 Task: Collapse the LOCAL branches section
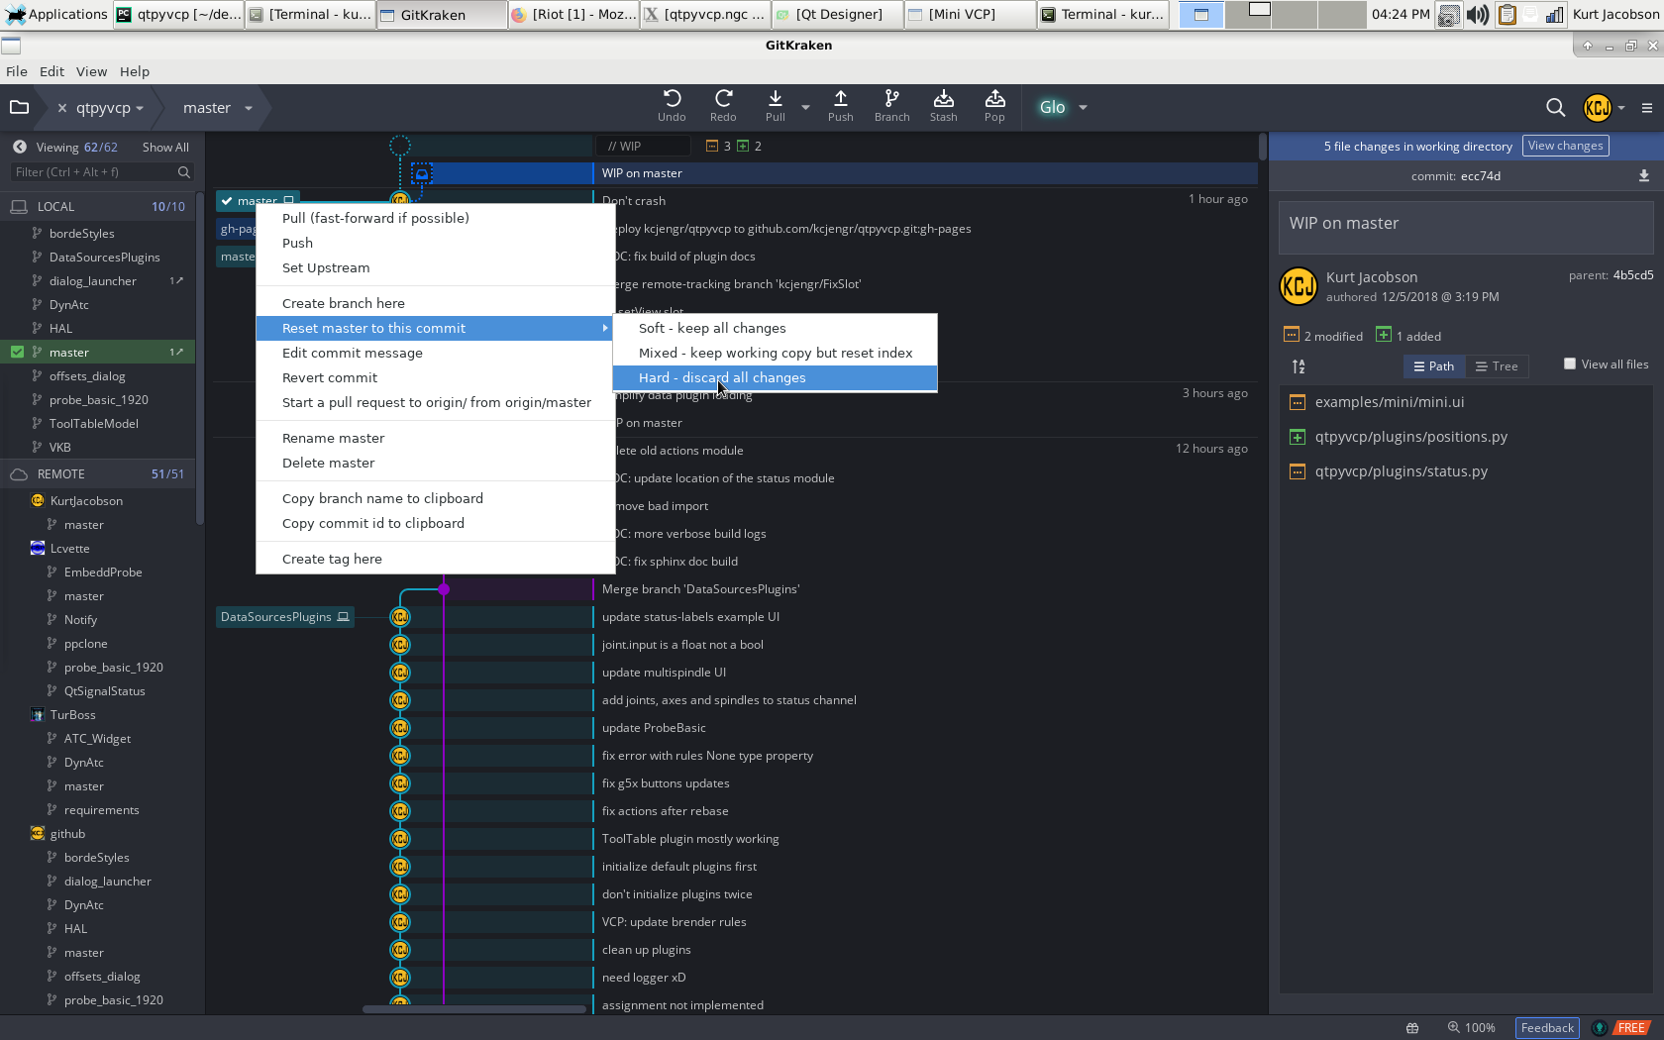coord(98,206)
